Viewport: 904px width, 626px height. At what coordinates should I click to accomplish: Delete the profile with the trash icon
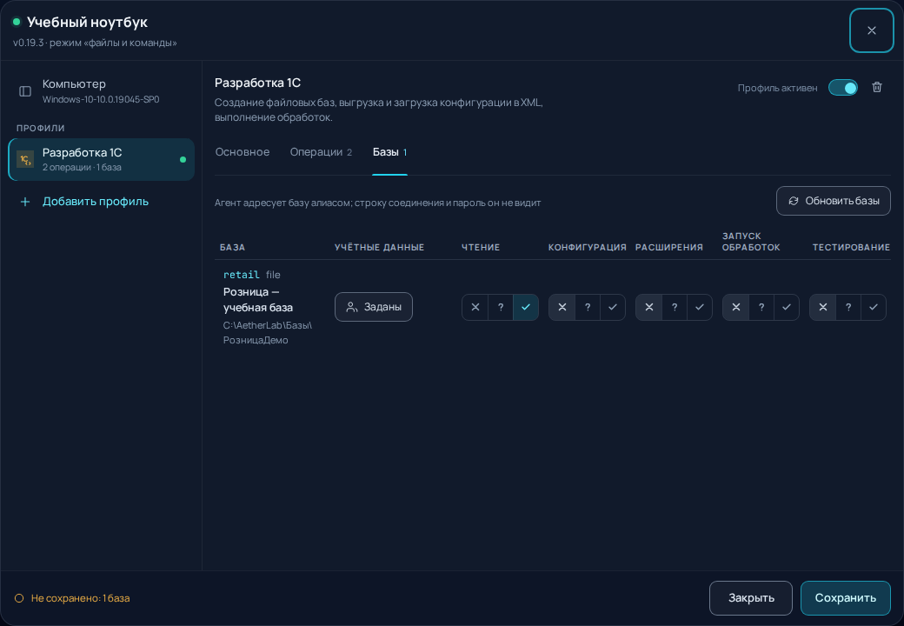[877, 87]
